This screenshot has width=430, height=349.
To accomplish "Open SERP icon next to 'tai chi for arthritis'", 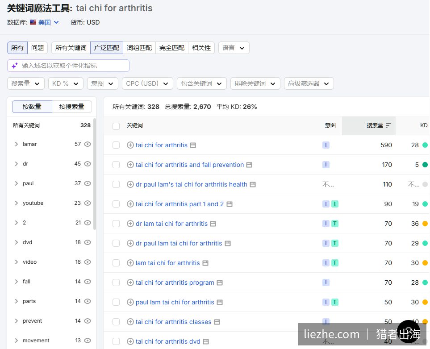I will 193,145.
